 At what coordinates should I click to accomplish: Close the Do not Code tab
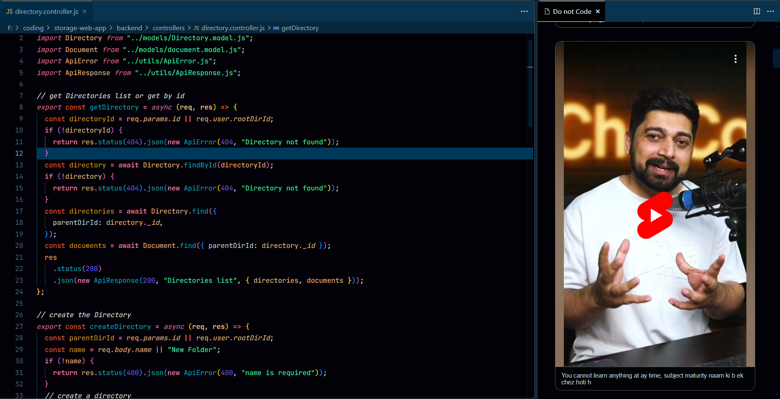coord(598,11)
